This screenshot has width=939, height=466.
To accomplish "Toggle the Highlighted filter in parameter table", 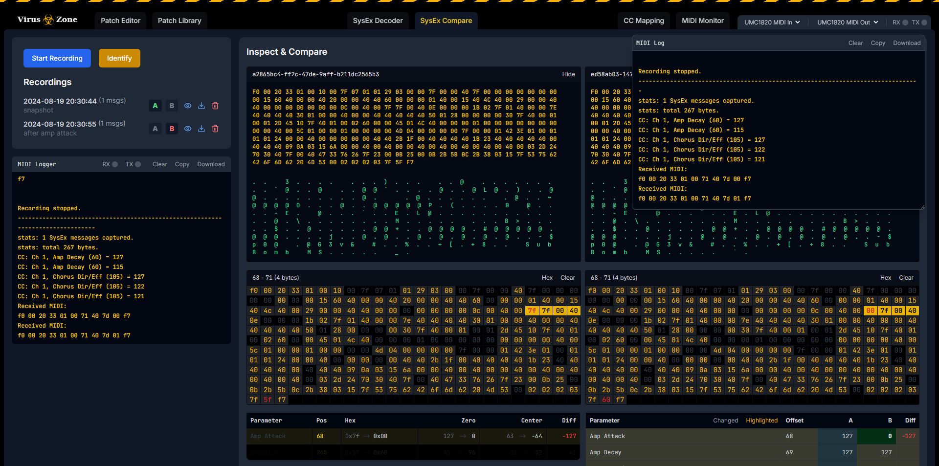I will pos(761,421).
